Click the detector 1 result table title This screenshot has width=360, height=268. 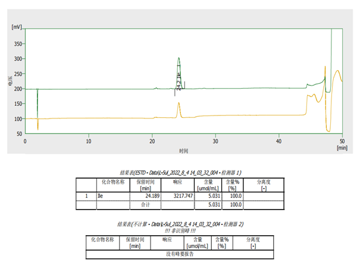(180, 173)
